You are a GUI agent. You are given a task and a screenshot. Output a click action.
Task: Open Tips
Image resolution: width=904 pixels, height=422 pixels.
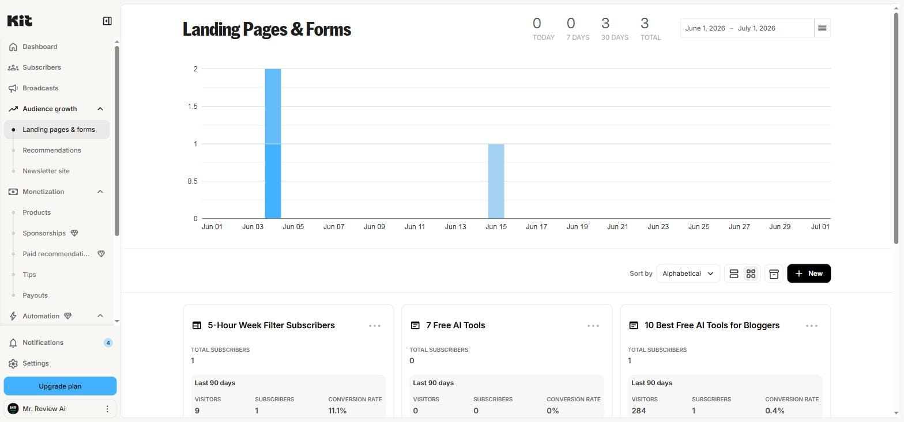pyautogui.click(x=29, y=275)
